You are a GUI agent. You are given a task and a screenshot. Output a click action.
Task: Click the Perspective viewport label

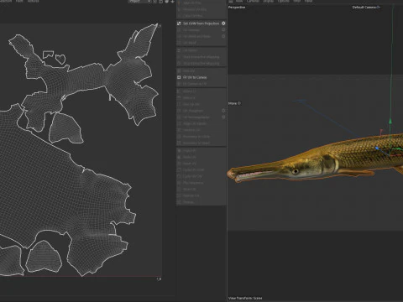(x=237, y=8)
